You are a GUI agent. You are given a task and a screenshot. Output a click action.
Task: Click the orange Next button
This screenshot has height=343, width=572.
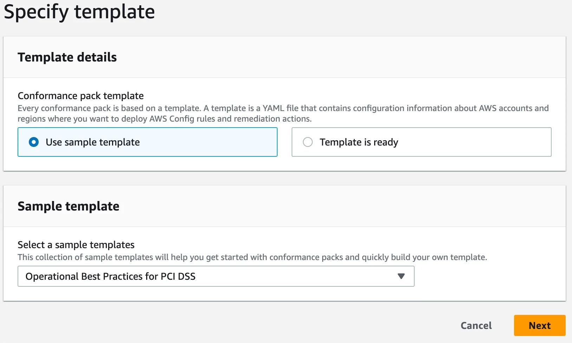pyautogui.click(x=540, y=325)
